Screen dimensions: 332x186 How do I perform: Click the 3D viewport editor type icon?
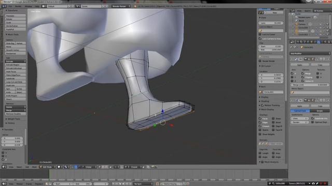coord(4,167)
